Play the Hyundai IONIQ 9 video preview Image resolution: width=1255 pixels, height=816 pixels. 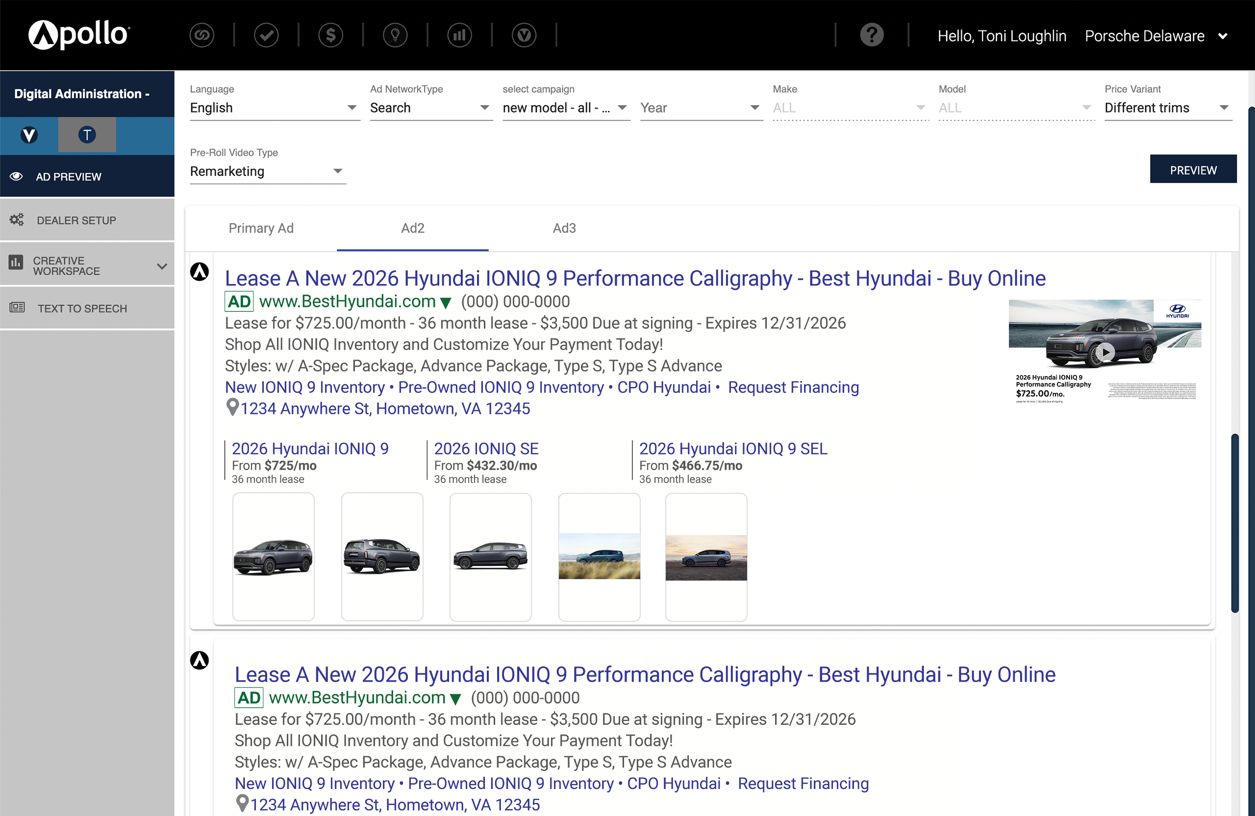(x=1105, y=352)
